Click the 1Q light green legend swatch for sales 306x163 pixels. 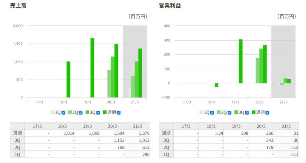point(53,113)
